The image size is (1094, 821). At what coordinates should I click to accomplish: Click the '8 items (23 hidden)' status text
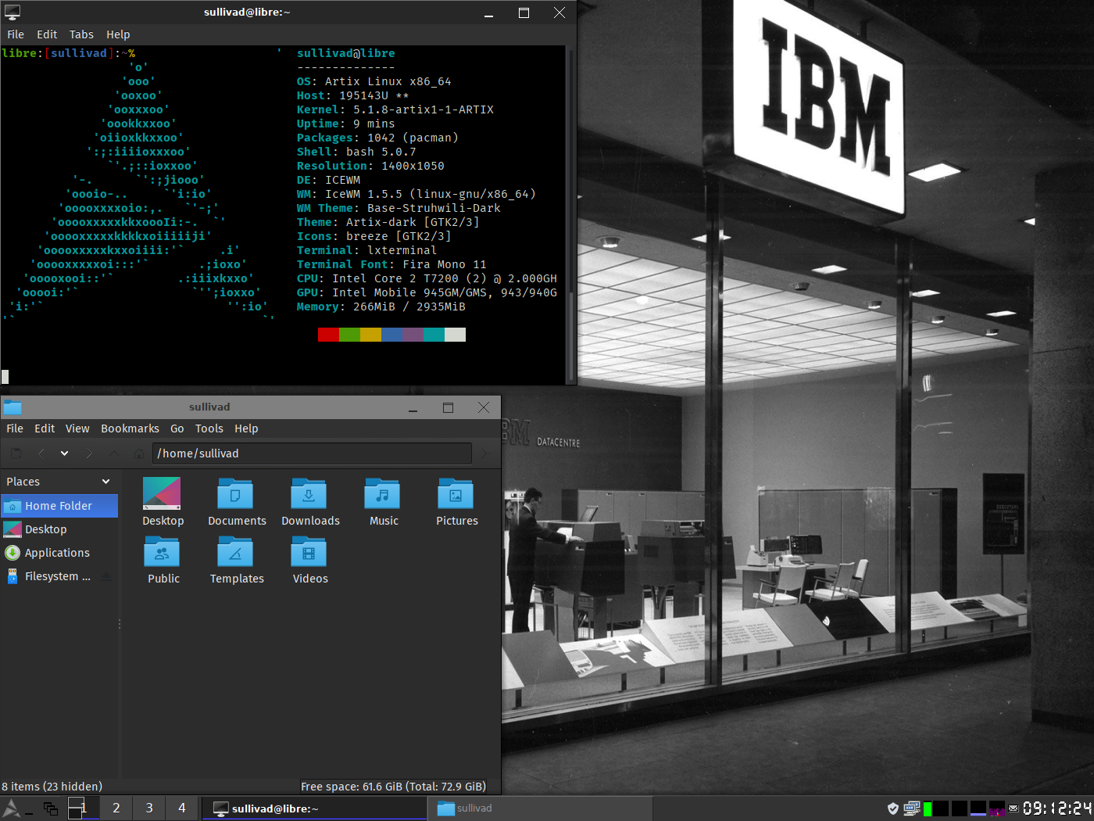coord(52,787)
